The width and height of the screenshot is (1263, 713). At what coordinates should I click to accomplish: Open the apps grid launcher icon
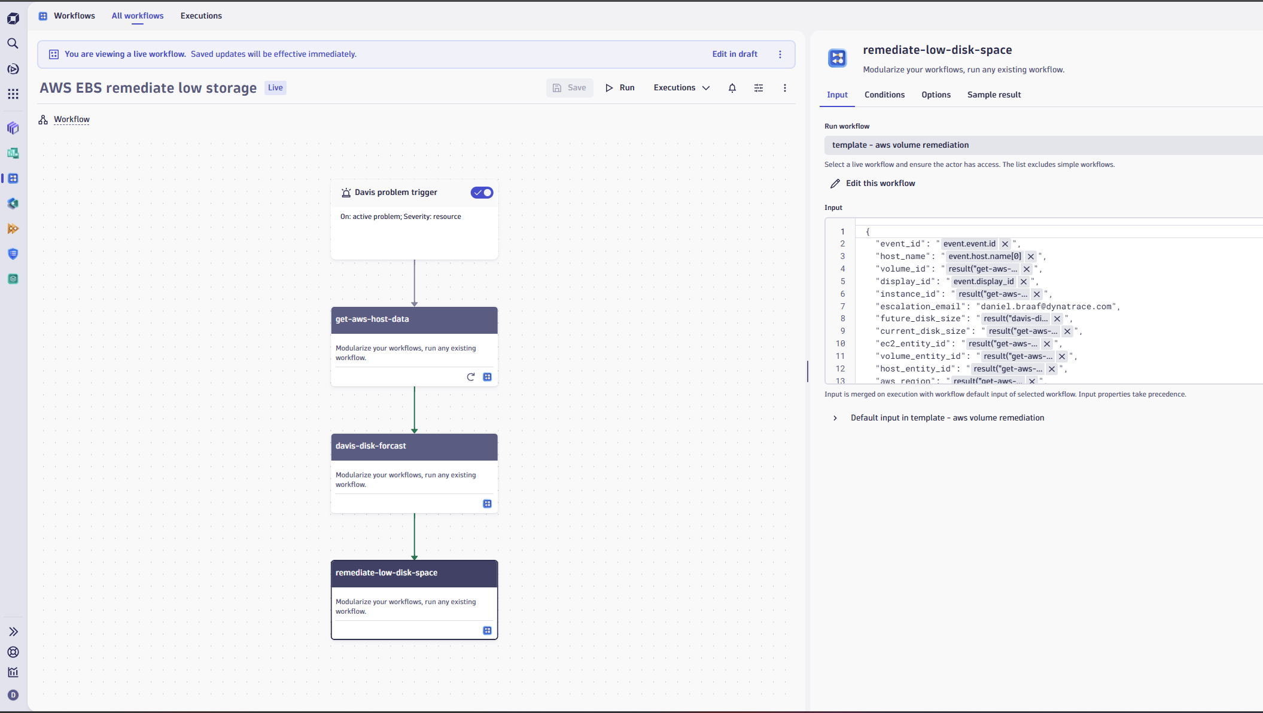pos(13,94)
